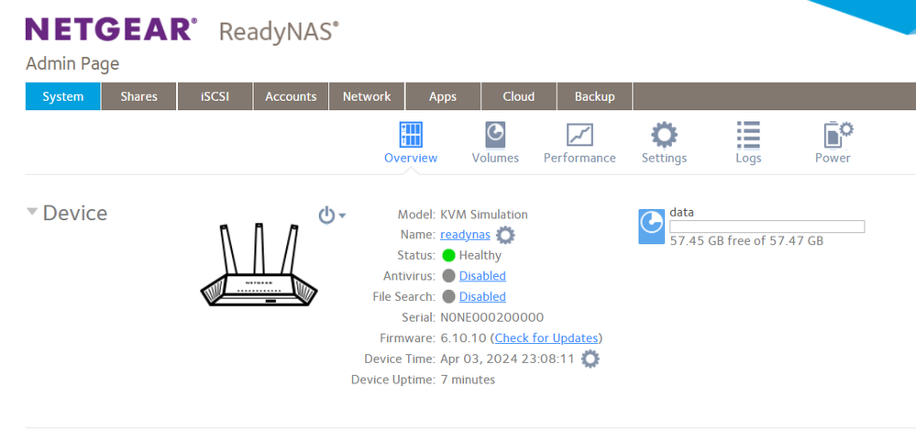Click the data volume disk icon
Image resolution: width=916 pixels, height=431 pixels.
(x=651, y=227)
